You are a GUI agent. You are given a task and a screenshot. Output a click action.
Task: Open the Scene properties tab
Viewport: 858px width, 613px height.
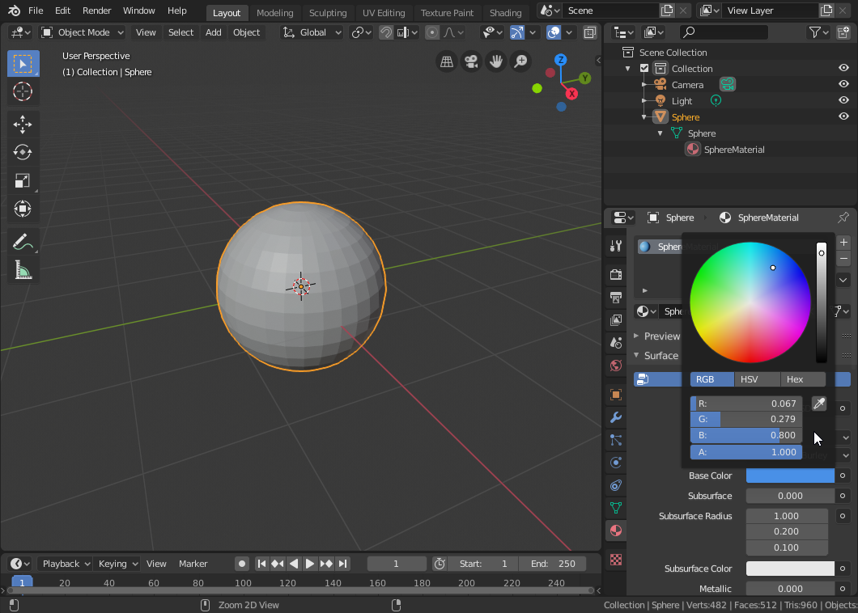click(616, 343)
